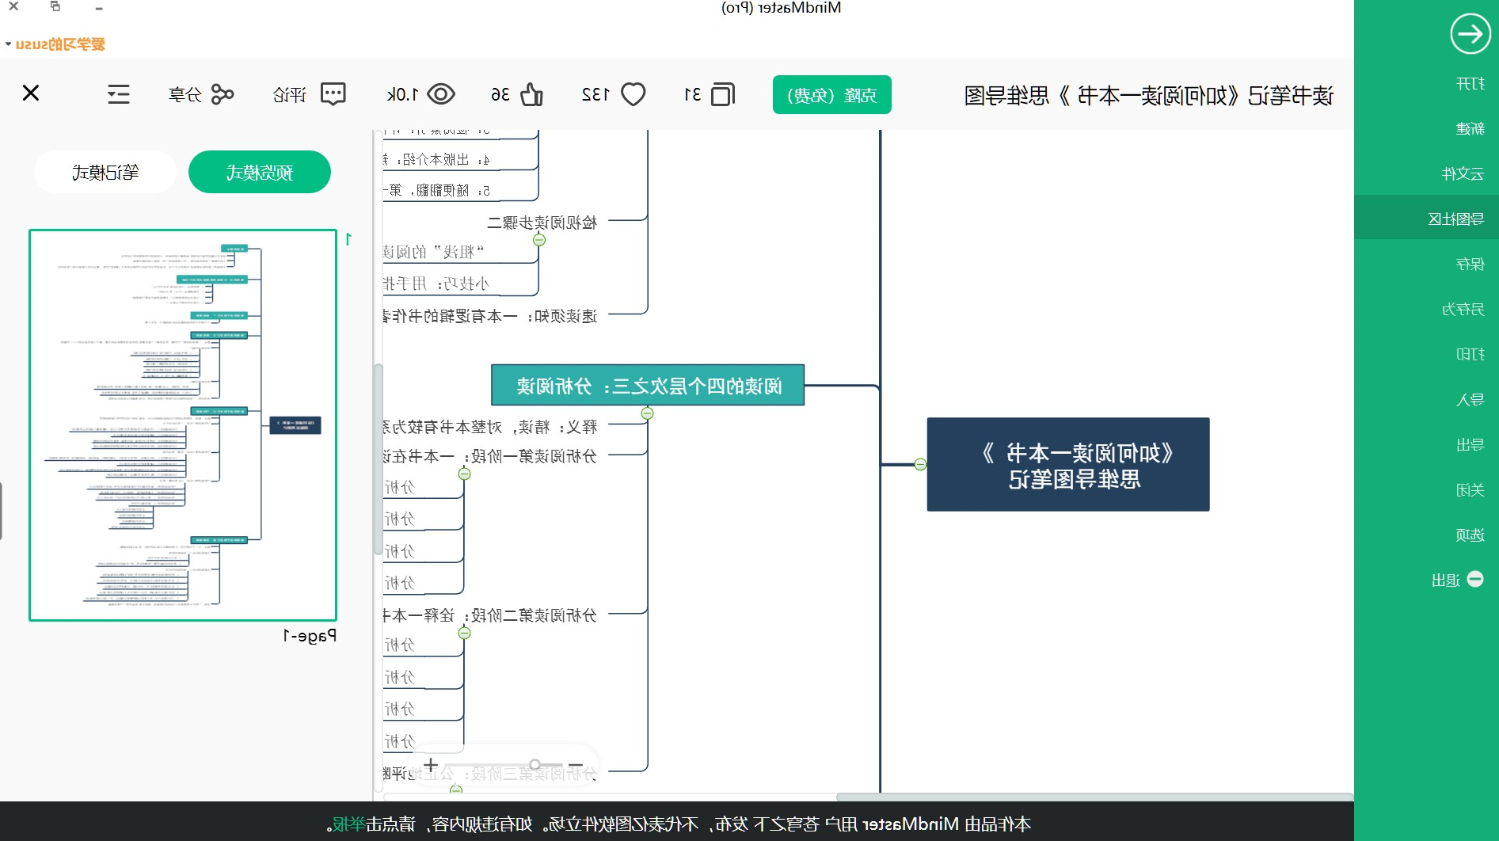Click the copy count icon showing 13
The height and width of the screenshot is (841, 1499).
click(723, 94)
